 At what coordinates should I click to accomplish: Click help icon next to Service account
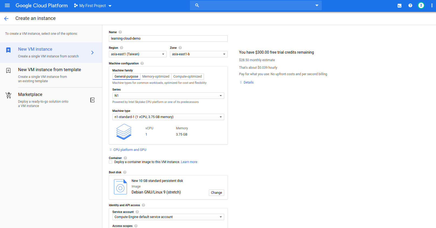pyautogui.click(x=137, y=212)
